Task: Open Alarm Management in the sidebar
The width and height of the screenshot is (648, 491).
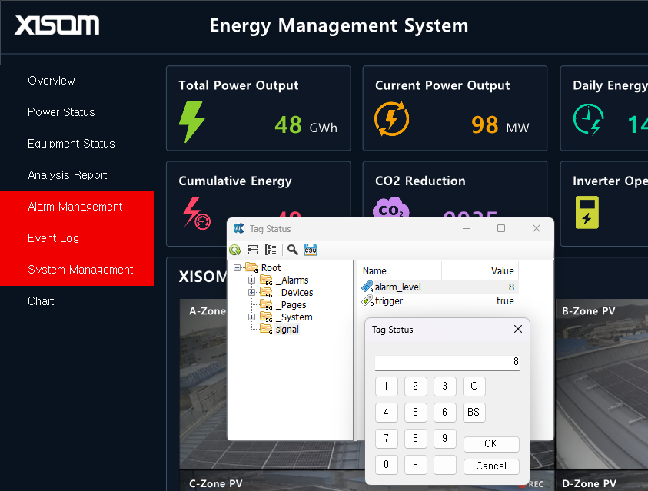Action: click(x=75, y=207)
